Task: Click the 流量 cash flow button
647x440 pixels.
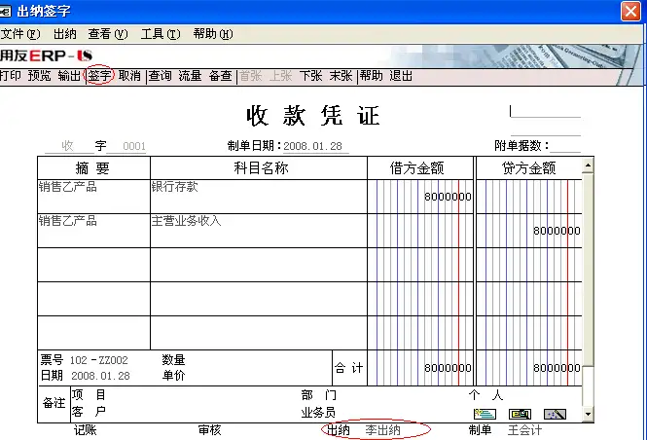Action: pyautogui.click(x=190, y=76)
